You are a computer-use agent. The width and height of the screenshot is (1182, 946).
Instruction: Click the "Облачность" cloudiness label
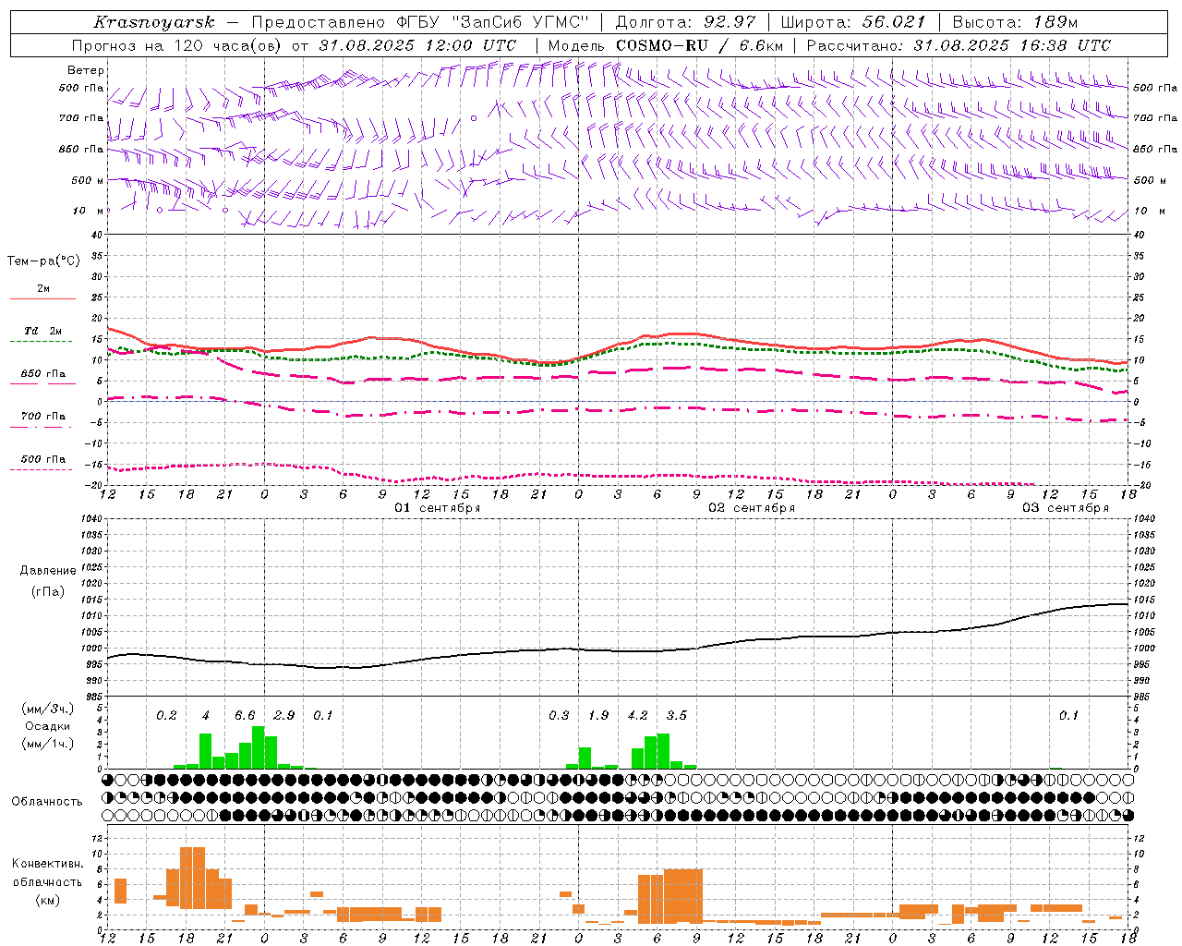pyautogui.click(x=47, y=802)
